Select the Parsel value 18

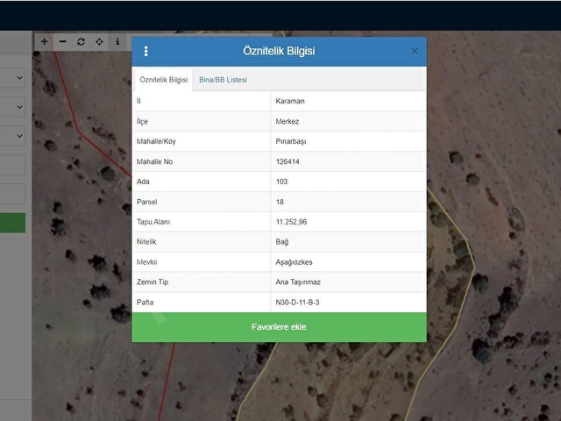349,202
